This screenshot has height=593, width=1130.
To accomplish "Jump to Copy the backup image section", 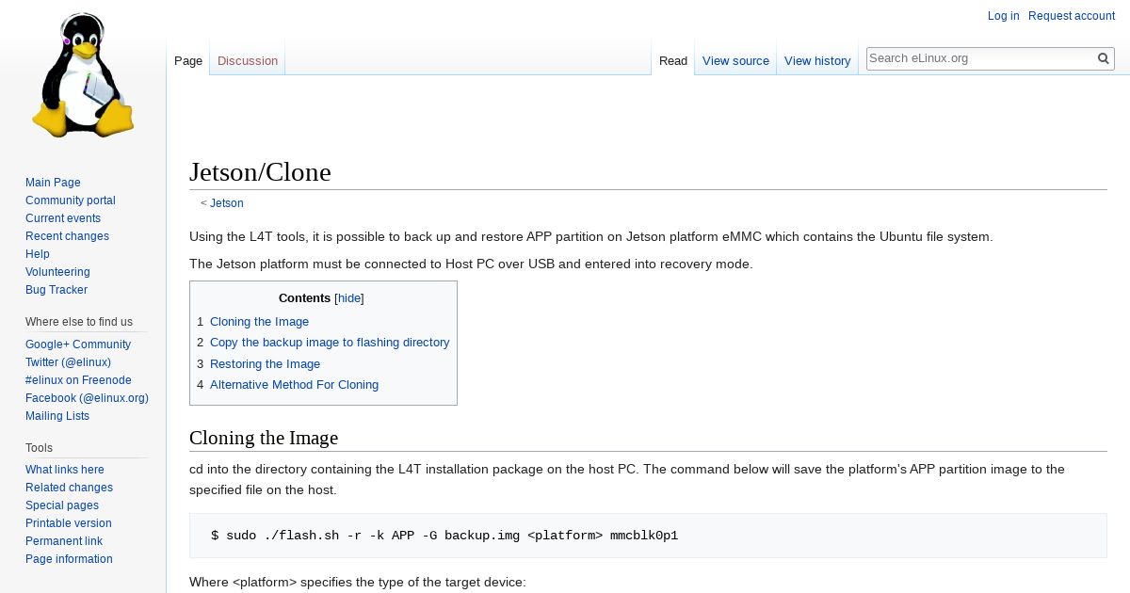I will tap(330, 343).
